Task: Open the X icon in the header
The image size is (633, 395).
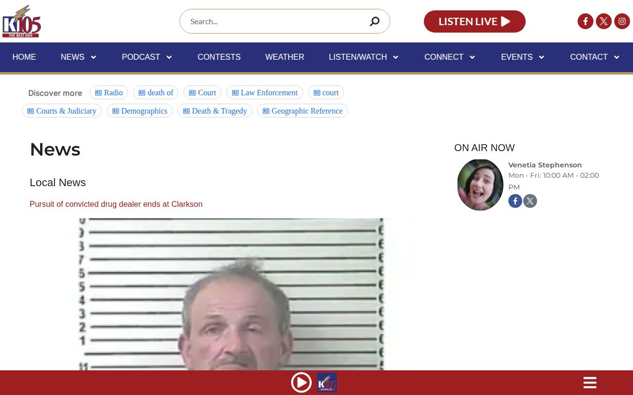Action: [604, 21]
